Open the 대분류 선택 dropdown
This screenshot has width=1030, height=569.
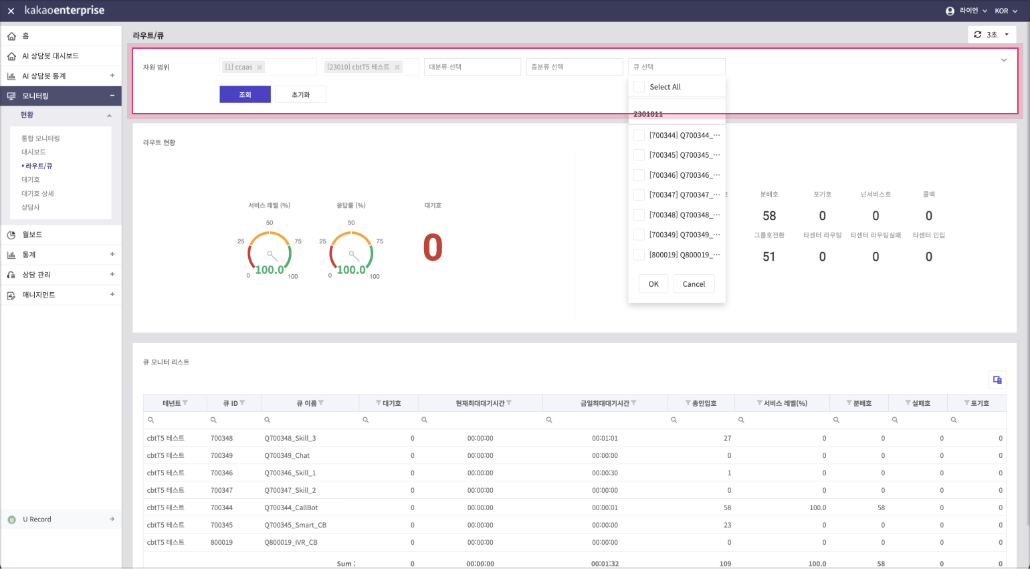(x=472, y=67)
